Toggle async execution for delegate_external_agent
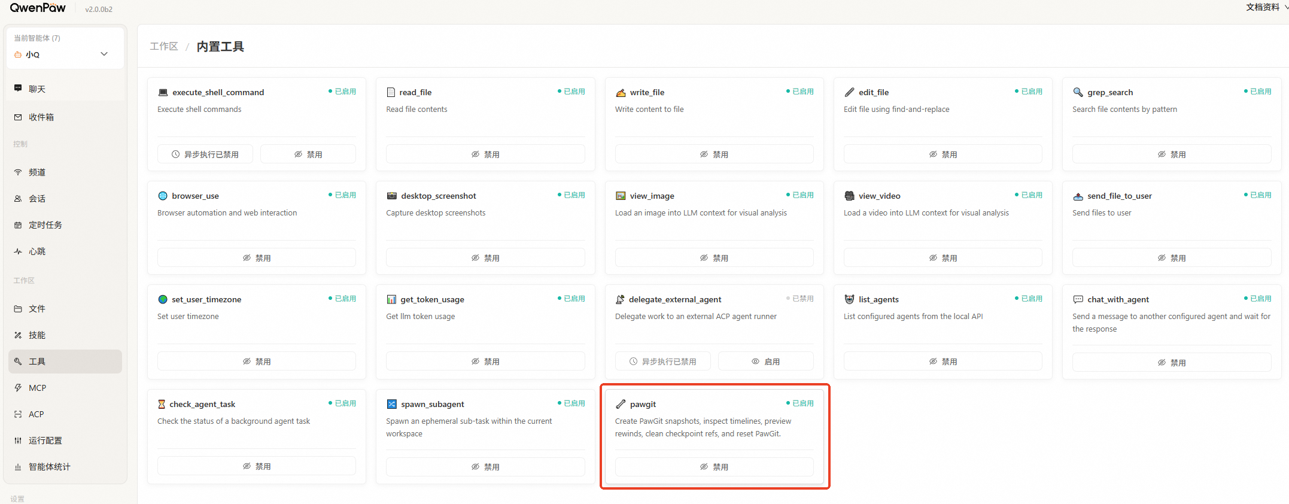Screen dimensions: 1289x504 [663, 361]
